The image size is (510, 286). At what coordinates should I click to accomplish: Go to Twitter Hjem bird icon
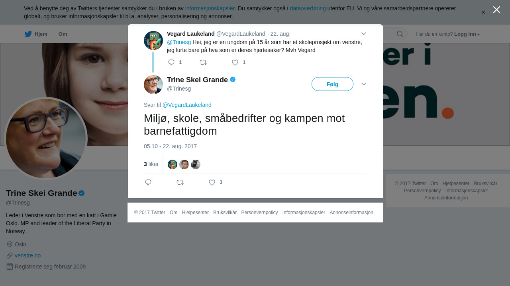click(28, 34)
